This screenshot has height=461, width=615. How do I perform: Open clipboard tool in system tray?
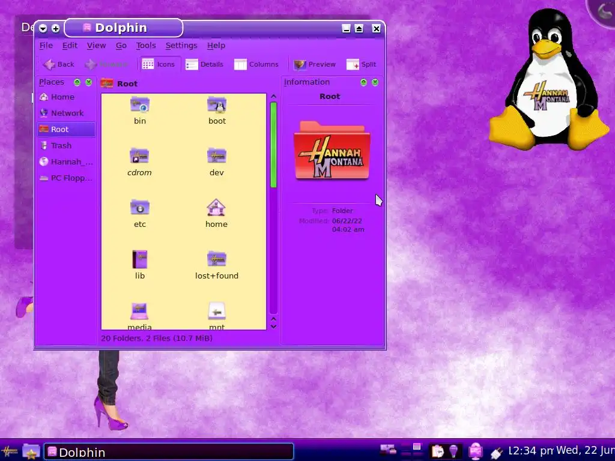click(x=437, y=451)
